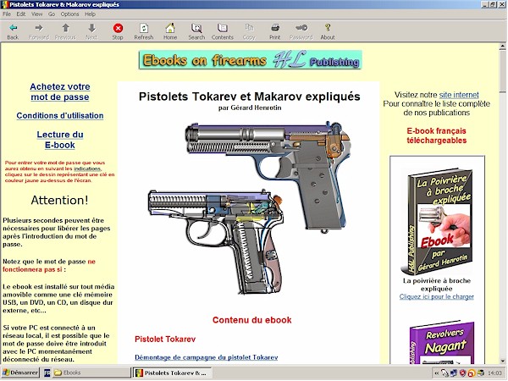Follow 'Achetez votre mot de passe' link
This screenshot has width=508, height=381.
point(60,91)
